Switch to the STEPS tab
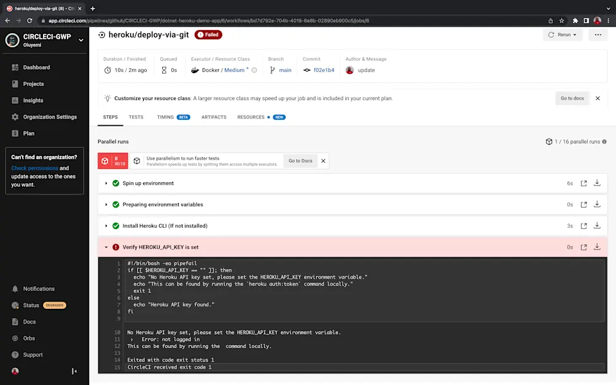This screenshot has width=616, height=385. (x=111, y=117)
